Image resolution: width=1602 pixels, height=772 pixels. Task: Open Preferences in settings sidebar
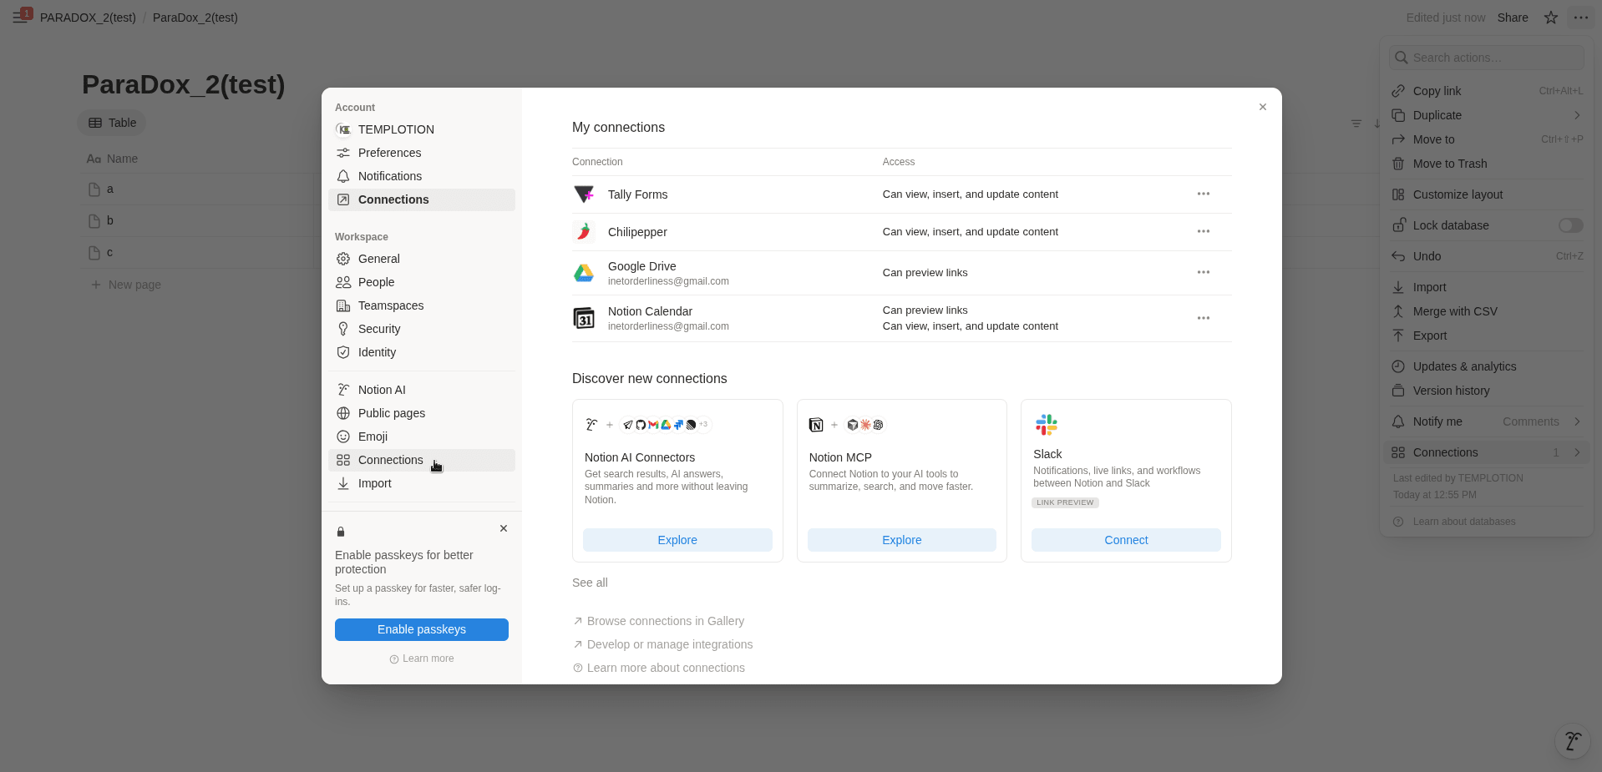click(x=389, y=153)
